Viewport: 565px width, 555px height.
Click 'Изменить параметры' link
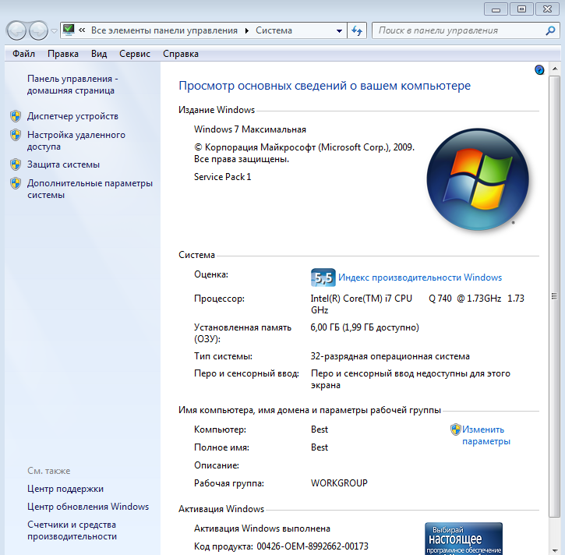pos(486,436)
